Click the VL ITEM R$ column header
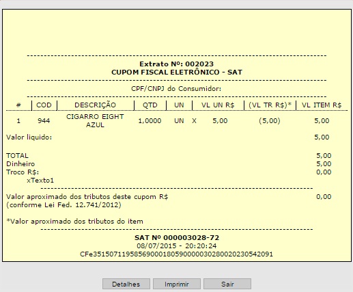This screenshot has height=292, width=353. [x=322, y=105]
